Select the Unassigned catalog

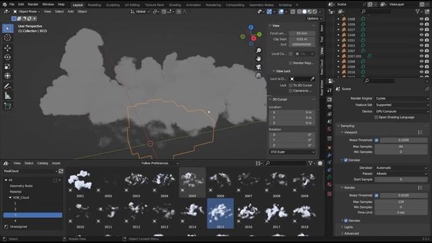pyautogui.click(x=18, y=227)
